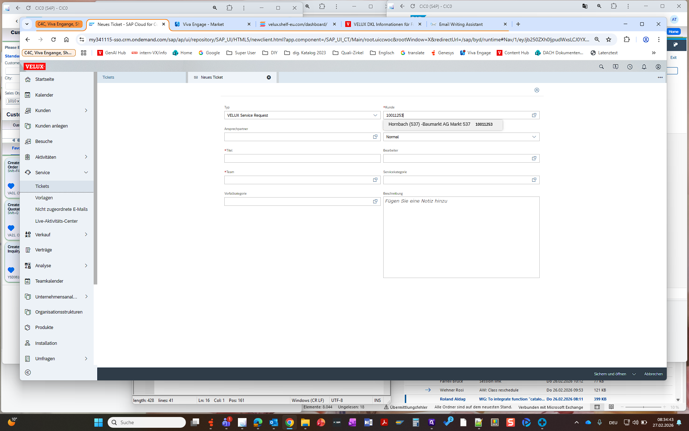The height and width of the screenshot is (431, 689).
Task: Collapse the Service menu group
Action: pos(86,172)
